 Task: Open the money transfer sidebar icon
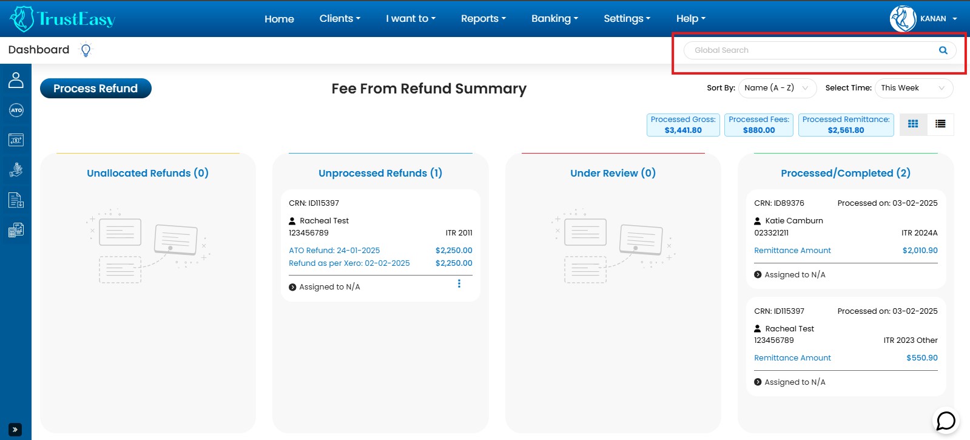pyautogui.click(x=16, y=140)
